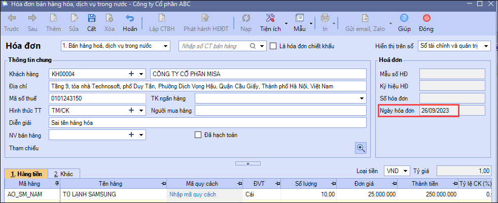Open the Hiển thị trên sổ dropdown
Viewport: 498px width, 203px height.
click(x=486, y=46)
